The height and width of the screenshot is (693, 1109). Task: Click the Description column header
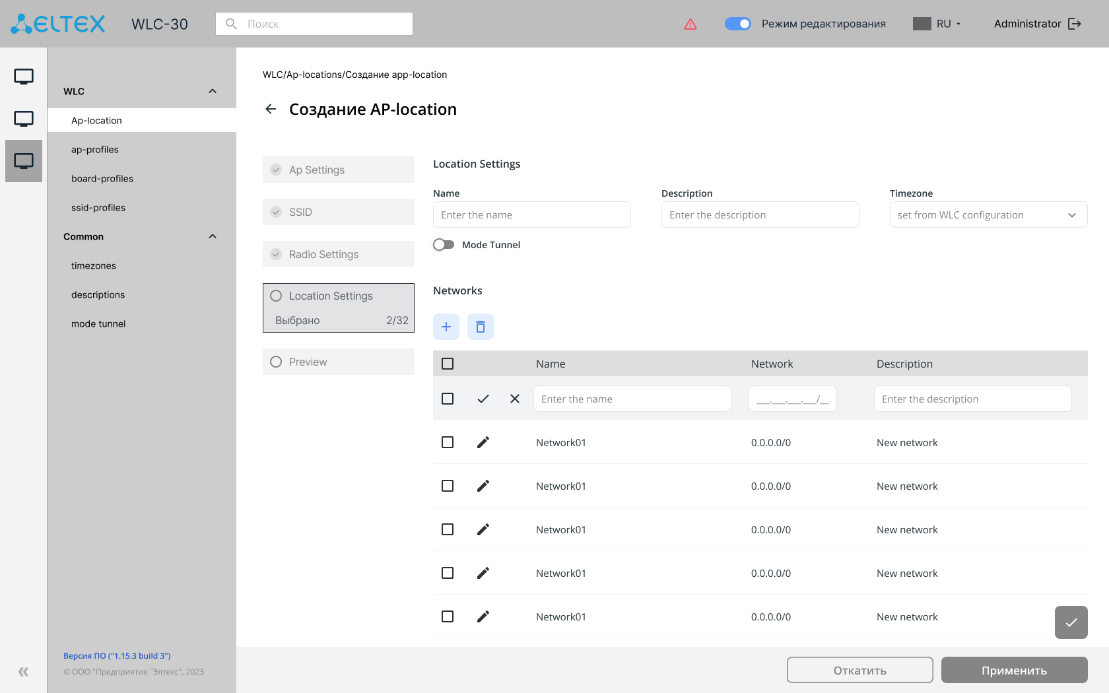coord(904,364)
